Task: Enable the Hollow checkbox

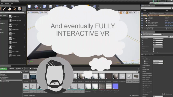Action: [154, 49]
